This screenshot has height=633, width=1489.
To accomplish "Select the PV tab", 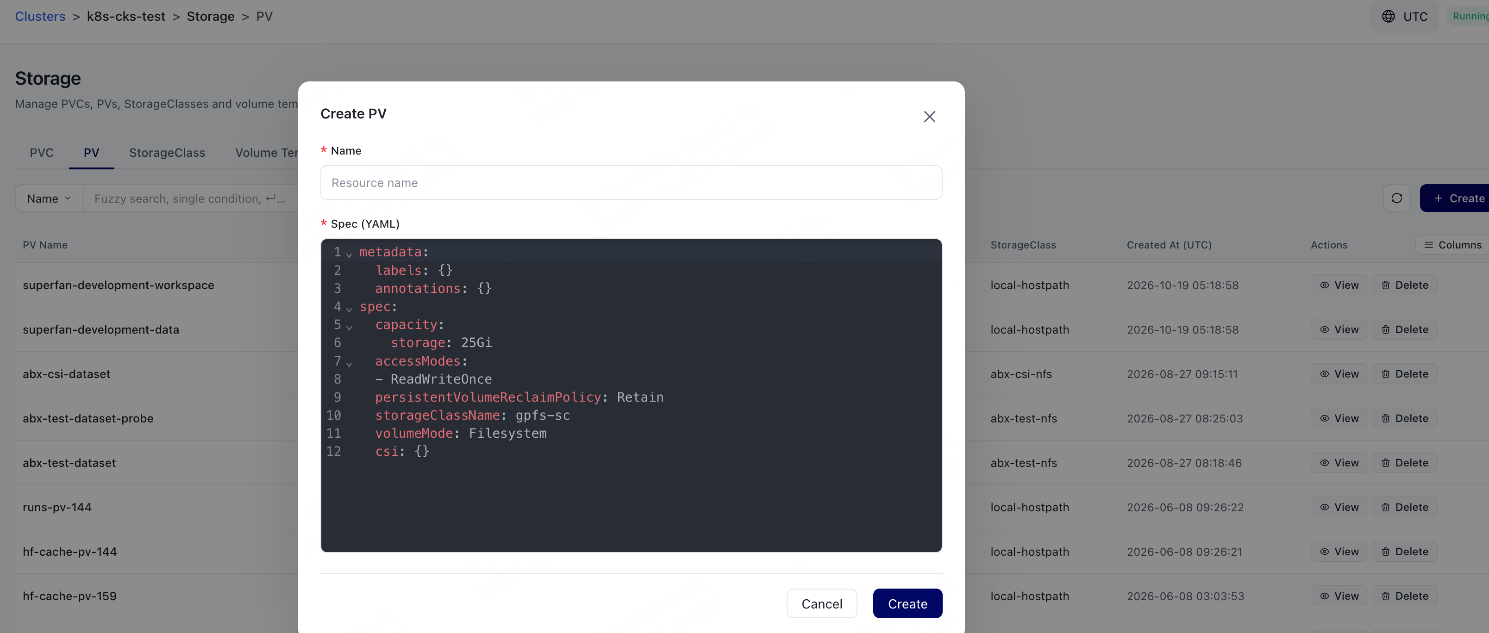I will click(x=91, y=153).
